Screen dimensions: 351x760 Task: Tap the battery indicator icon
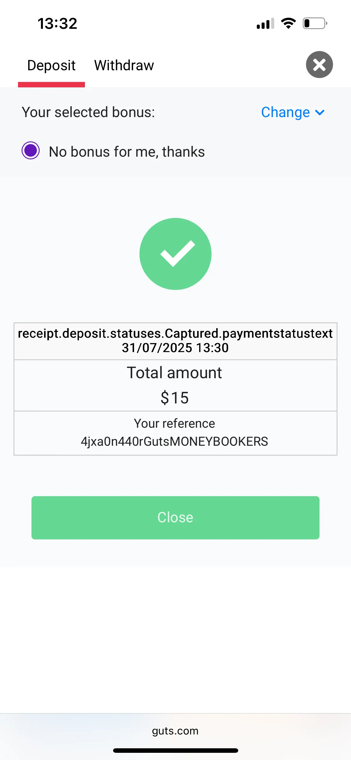point(315,23)
